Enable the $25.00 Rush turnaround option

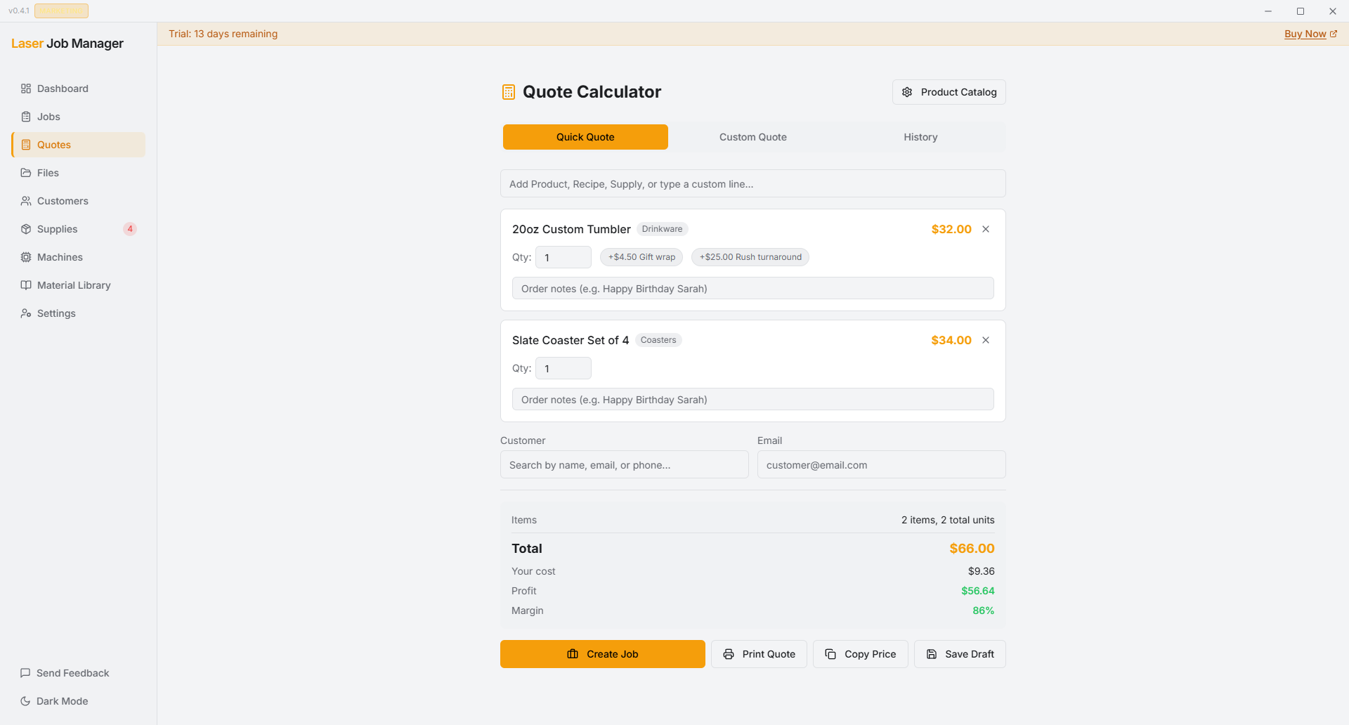pyautogui.click(x=750, y=256)
